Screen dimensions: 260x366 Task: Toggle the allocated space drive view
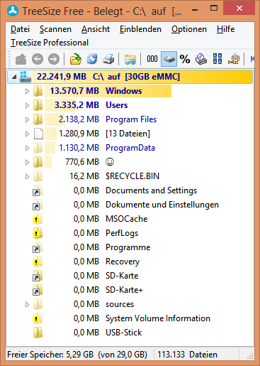coord(169,59)
